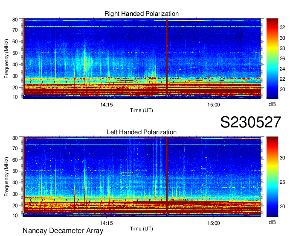Click the bottom plot's color scale bar
The height and width of the screenshot is (236, 290).
click(x=272, y=177)
